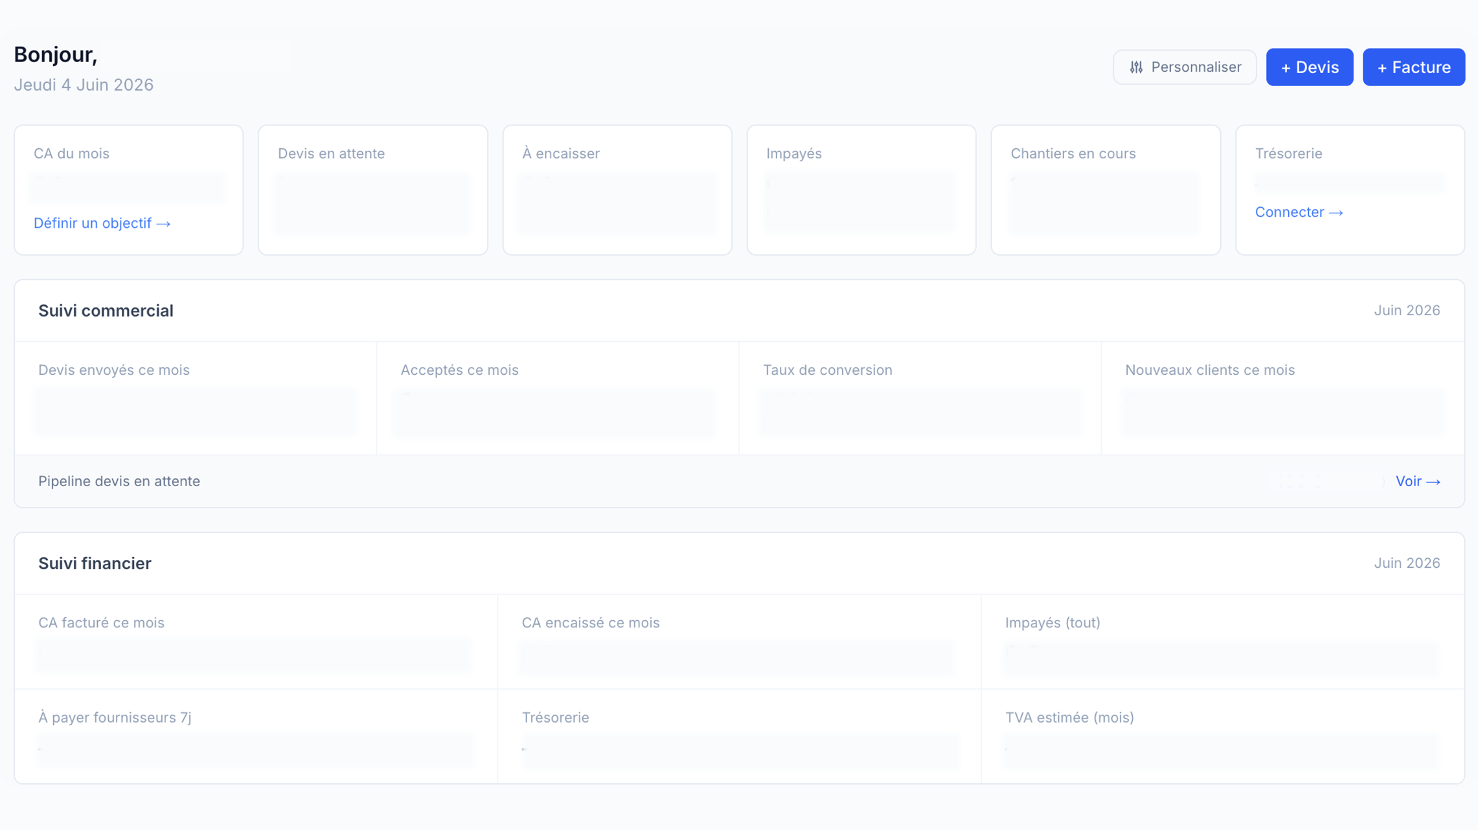Select the "Acceptés ce mois" label
Image resolution: width=1478 pixels, height=830 pixels.
[x=459, y=370]
